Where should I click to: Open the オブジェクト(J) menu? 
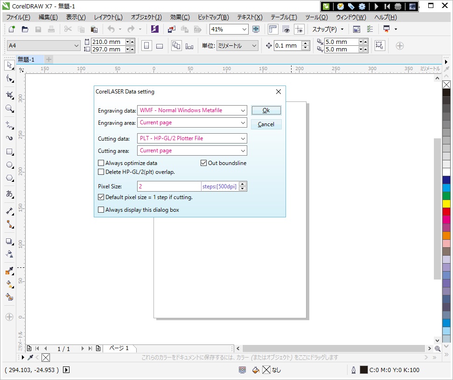pyautogui.click(x=146, y=17)
